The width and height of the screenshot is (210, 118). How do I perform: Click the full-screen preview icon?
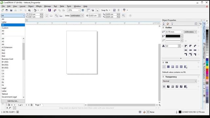[83, 10]
